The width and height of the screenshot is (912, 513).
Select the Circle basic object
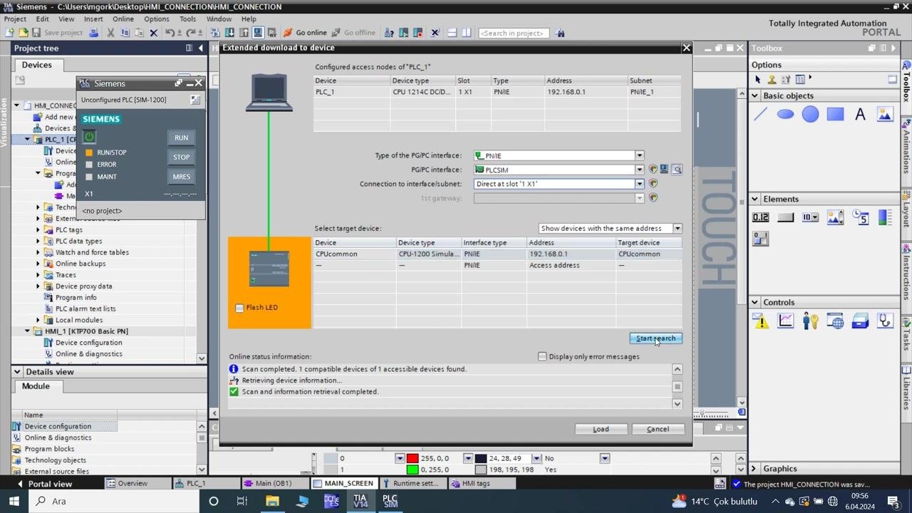[810, 114]
